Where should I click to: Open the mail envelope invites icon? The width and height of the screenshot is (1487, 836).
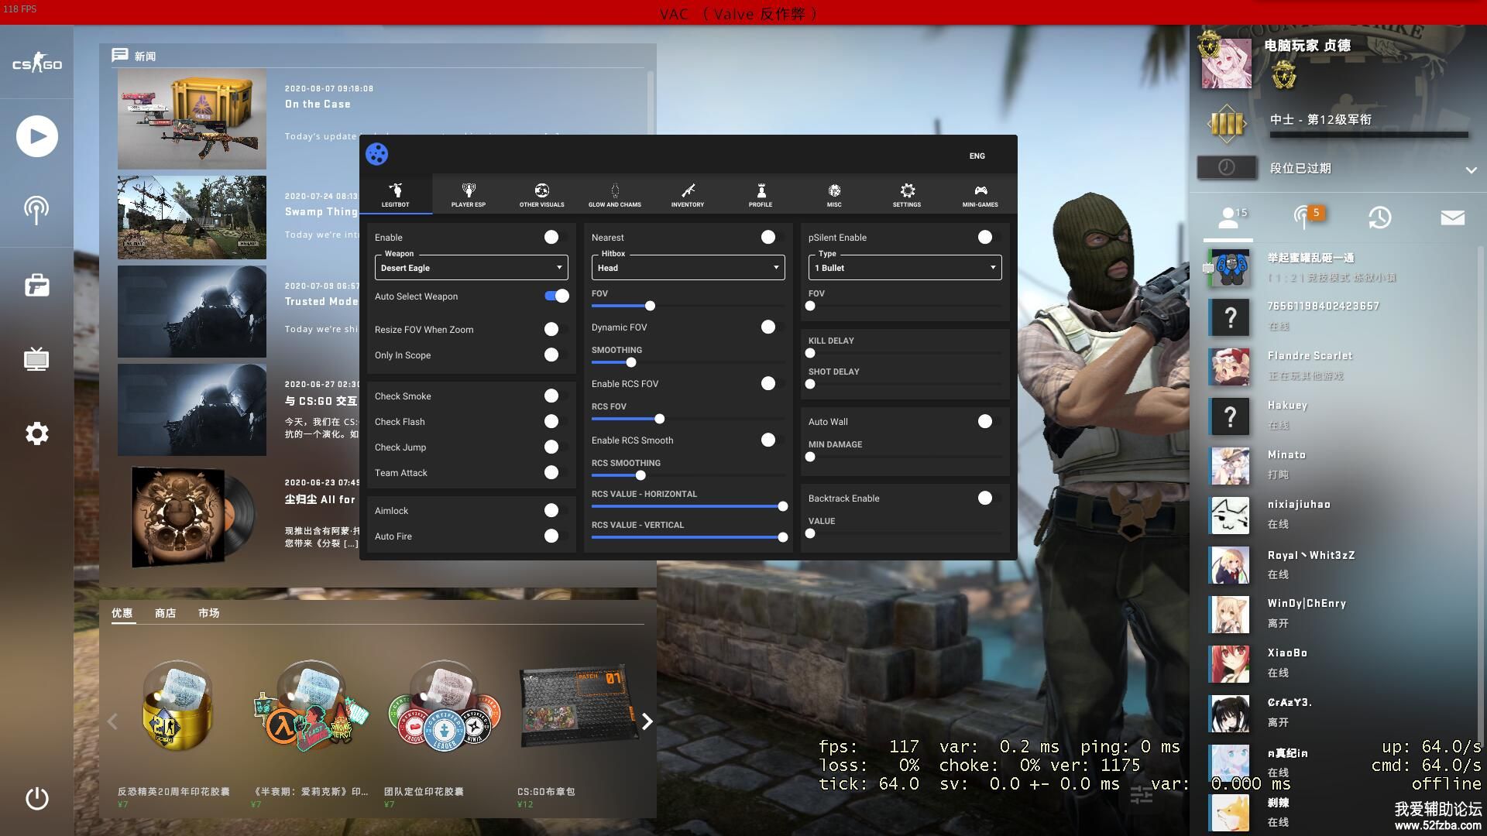pyautogui.click(x=1452, y=218)
